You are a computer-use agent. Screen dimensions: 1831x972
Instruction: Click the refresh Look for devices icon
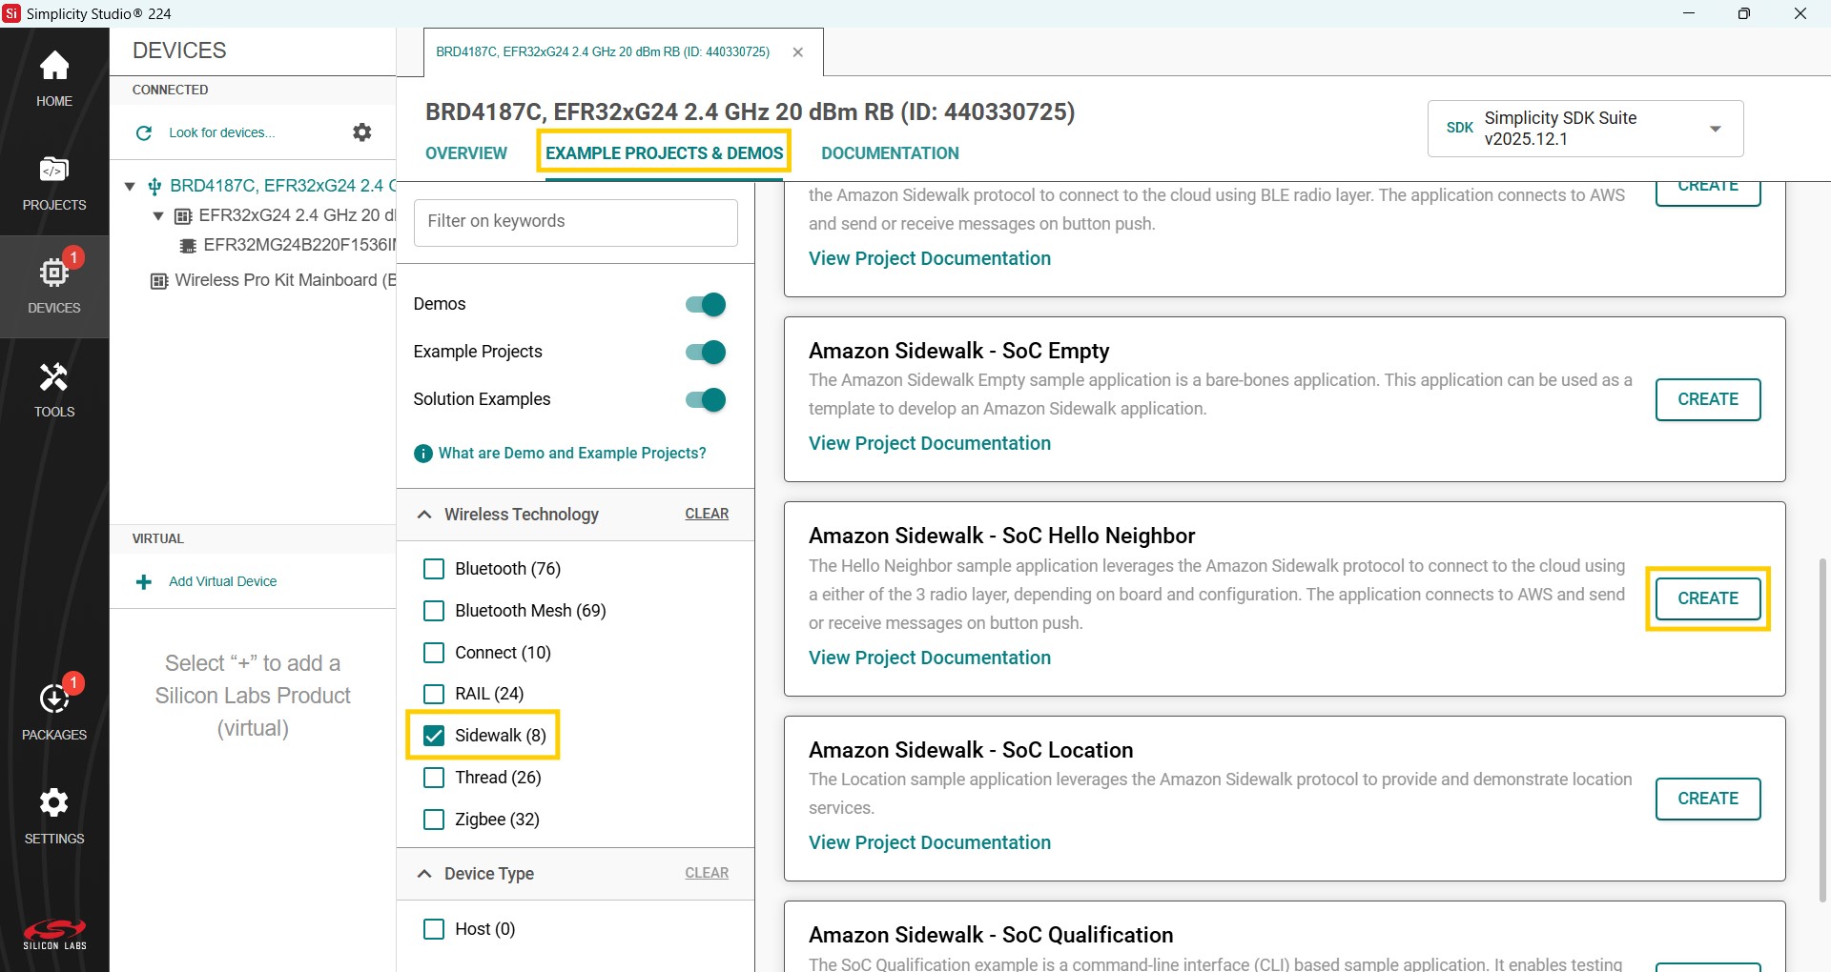[144, 133]
